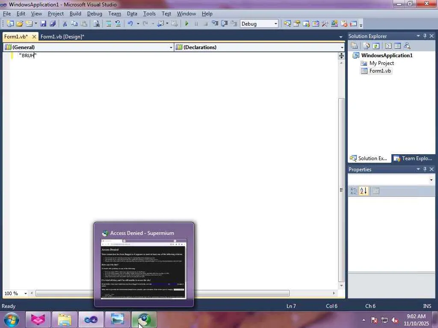Click the Supermium Access Denied preview thumbnail
Viewport: 438px width, 328px height.
point(144,269)
